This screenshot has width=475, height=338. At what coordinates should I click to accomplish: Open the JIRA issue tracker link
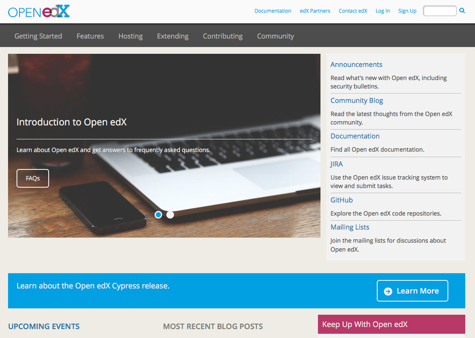click(x=337, y=164)
